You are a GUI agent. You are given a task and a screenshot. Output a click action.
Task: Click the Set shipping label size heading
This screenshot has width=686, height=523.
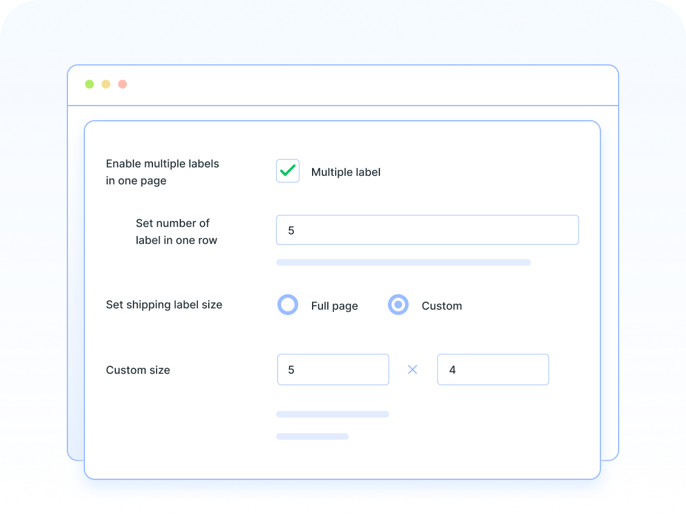coord(164,305)
